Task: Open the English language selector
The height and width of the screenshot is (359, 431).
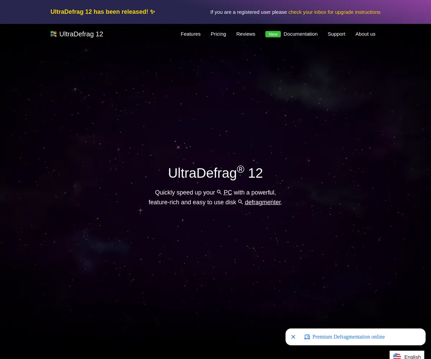Action: click(x=412, y=356)
